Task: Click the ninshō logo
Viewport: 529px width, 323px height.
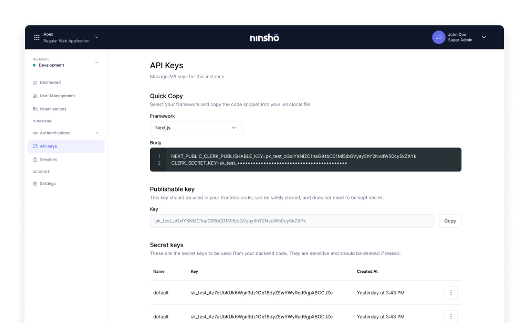Action: [264, 38]
